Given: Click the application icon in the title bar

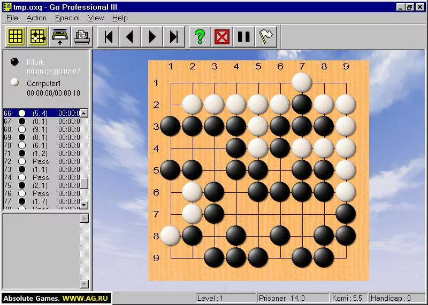Looking at the screenshot, I should [7, 7].
